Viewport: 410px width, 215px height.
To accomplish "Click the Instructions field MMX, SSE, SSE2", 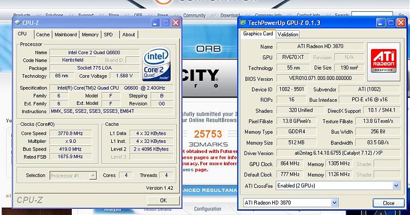I will [111, 111].
